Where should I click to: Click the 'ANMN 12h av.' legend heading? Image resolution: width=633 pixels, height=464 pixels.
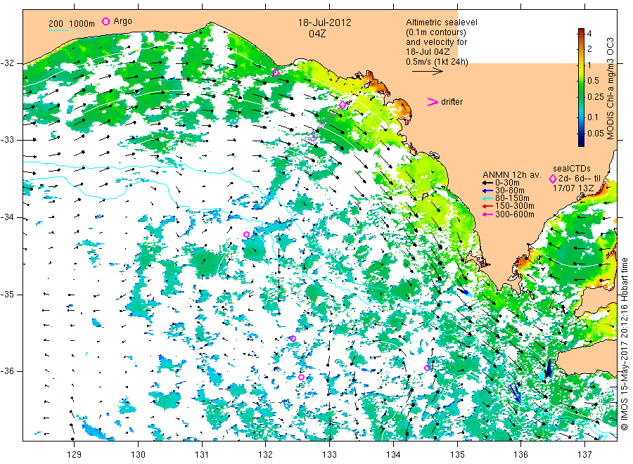click(511, 175)
